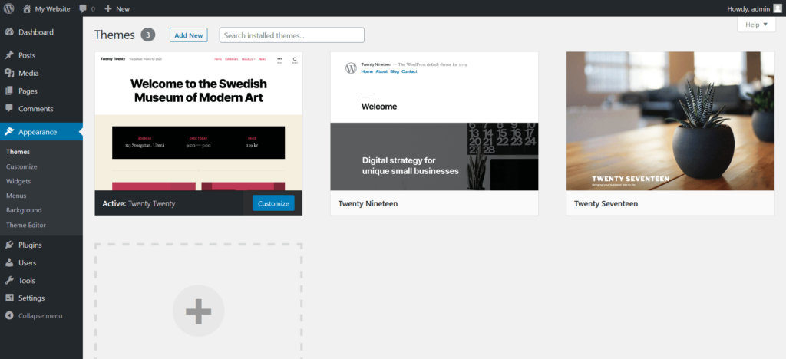This screenshot has height=359, width=786.
Task: Click the theme count badge 3
Action: coord(148,35)
